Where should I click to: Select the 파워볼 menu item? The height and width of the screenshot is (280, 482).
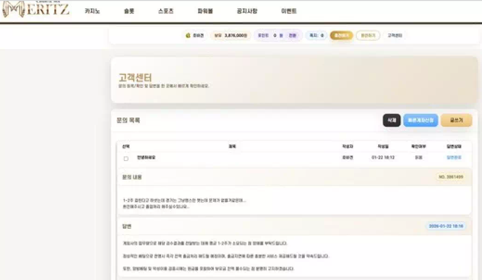point(206,11)
